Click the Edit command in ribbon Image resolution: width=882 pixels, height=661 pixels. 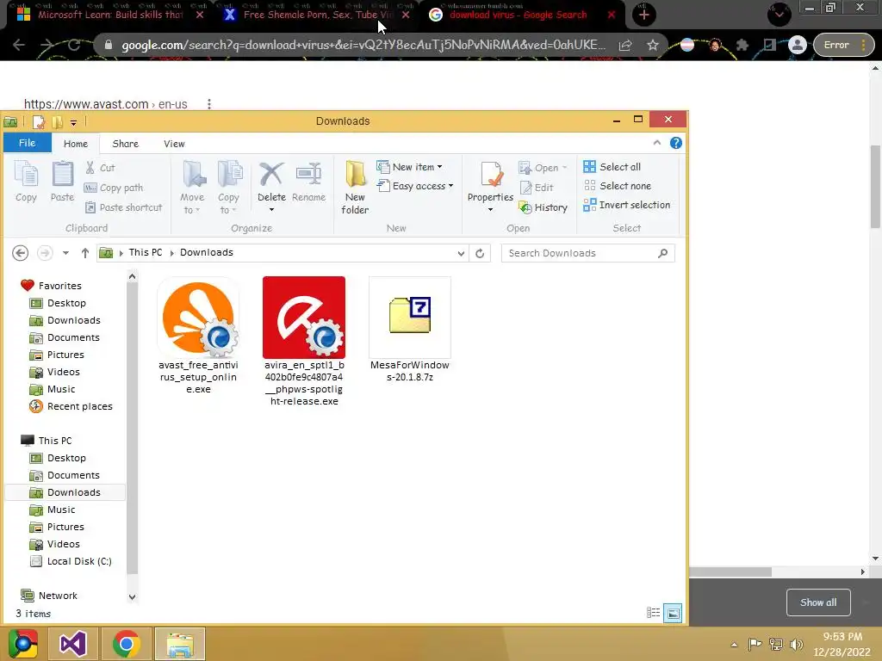tap(537, 188)
